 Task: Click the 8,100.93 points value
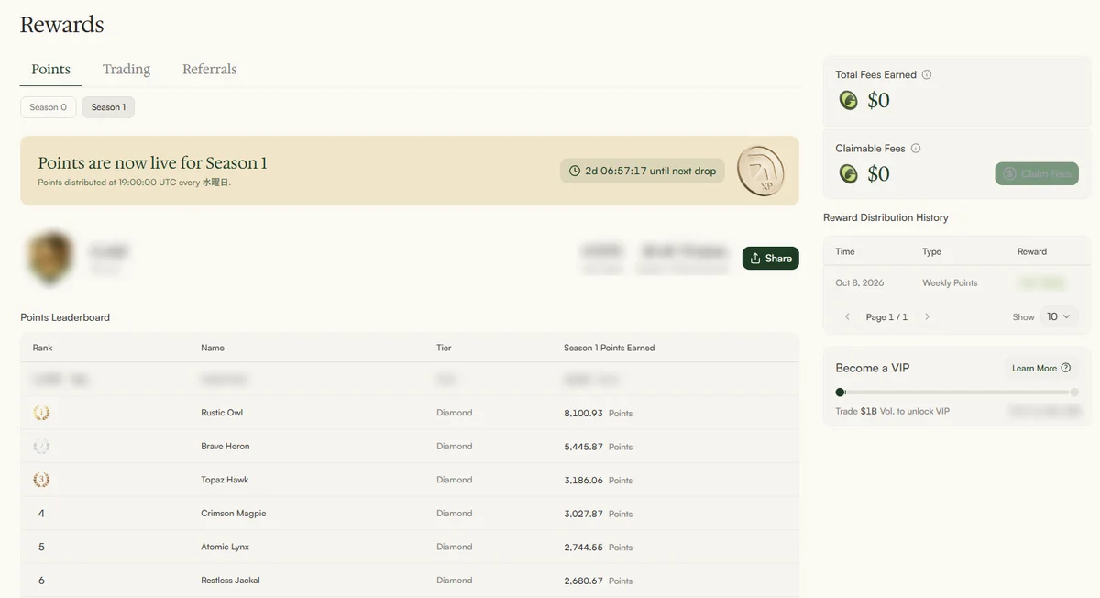[x=584, y=413]
